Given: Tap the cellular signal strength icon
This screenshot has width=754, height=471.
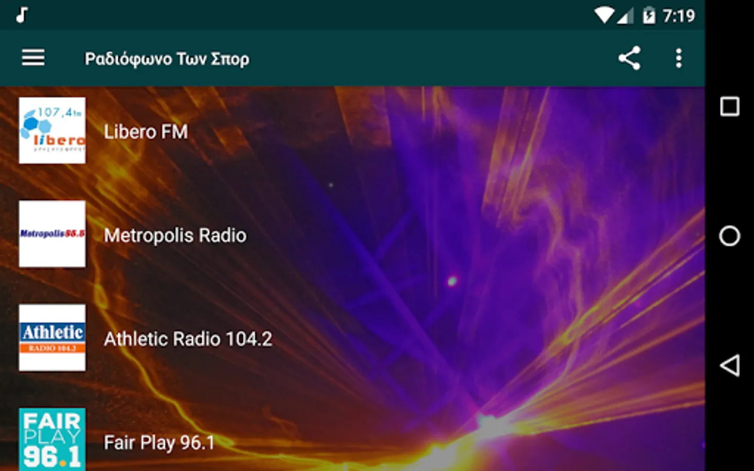Looking at the screenshot, I should pos(625,16).
